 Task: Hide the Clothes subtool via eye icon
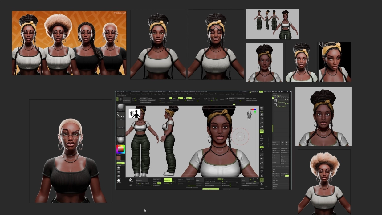point(288,104)
